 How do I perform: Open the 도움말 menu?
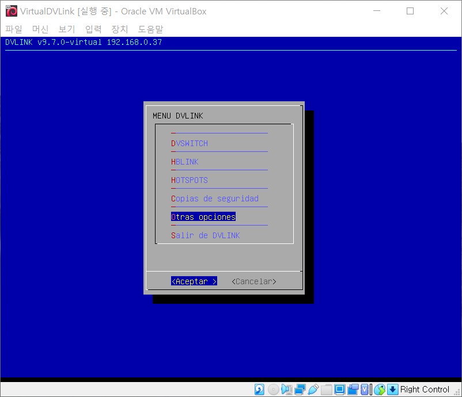[x=150, y=29]
